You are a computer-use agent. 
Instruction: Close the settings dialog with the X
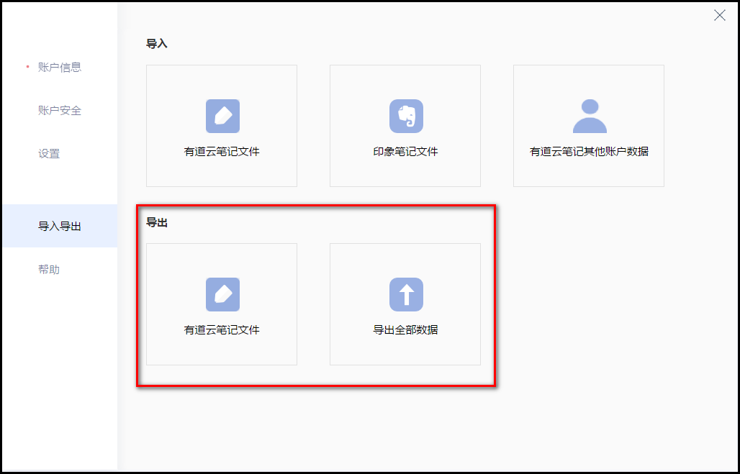(720, 15)
